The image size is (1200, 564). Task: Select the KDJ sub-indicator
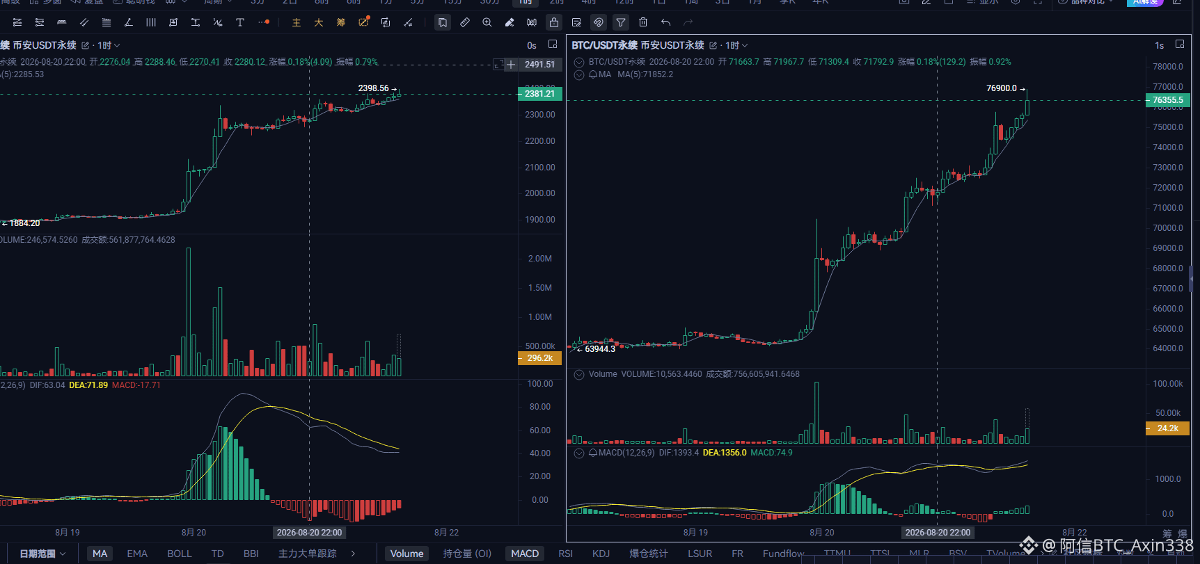(x=601, y=554)
